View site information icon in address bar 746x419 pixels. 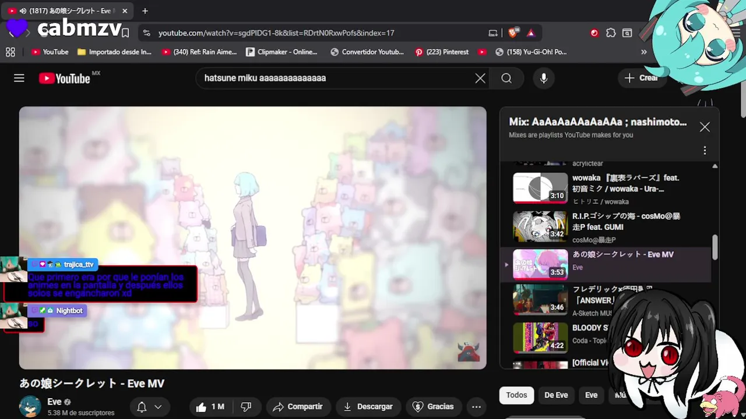tap(146, 33)
